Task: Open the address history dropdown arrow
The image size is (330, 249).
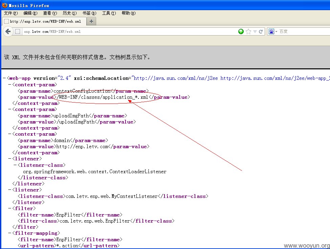Action: click(255, 31)
